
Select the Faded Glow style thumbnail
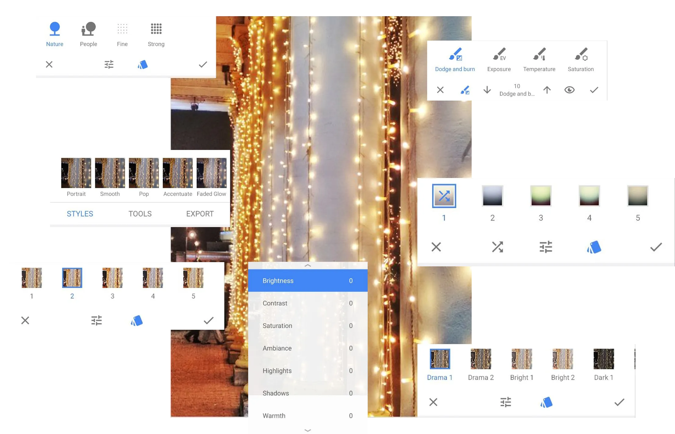pos(211,173)
